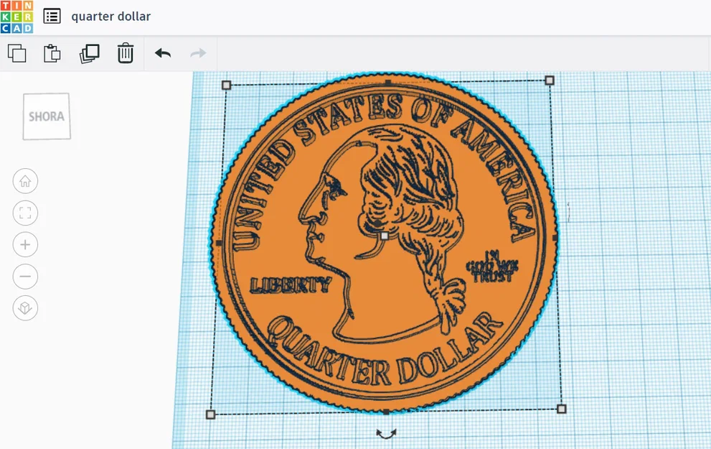
Task: Undo the last action
Action: (x=163, y=54)
